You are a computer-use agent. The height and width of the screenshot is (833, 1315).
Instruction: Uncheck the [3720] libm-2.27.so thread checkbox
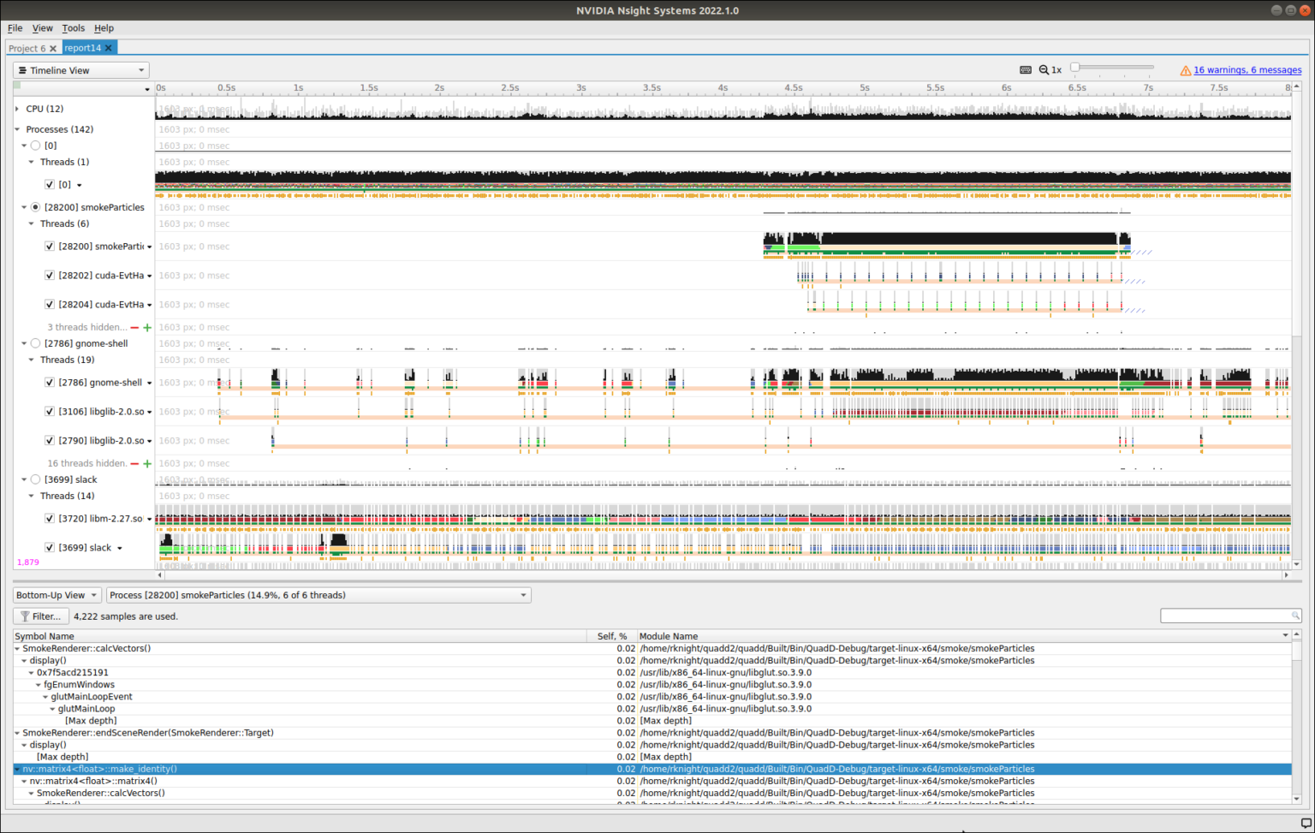(x=49, y=518)
